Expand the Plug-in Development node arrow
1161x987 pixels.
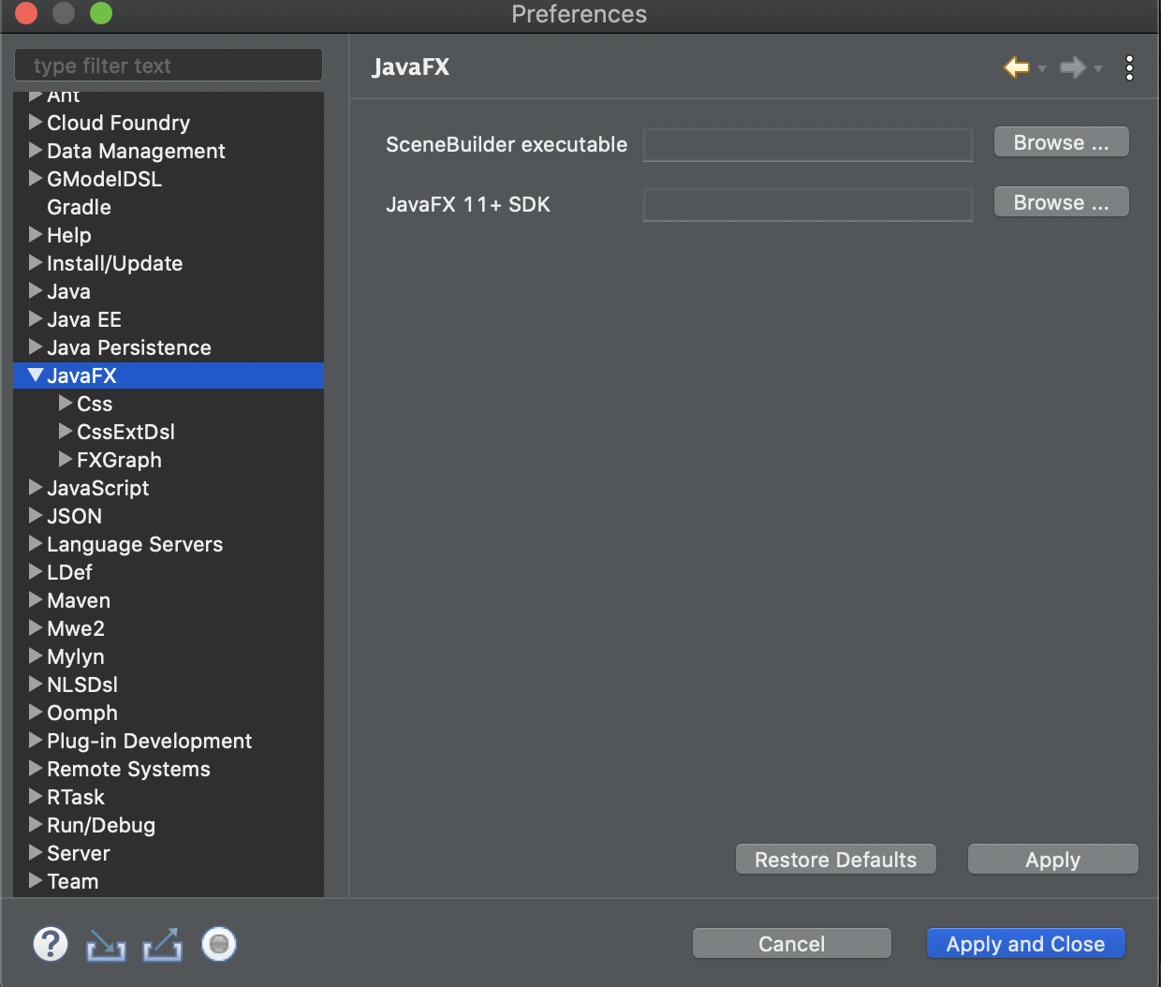point(36,740)
